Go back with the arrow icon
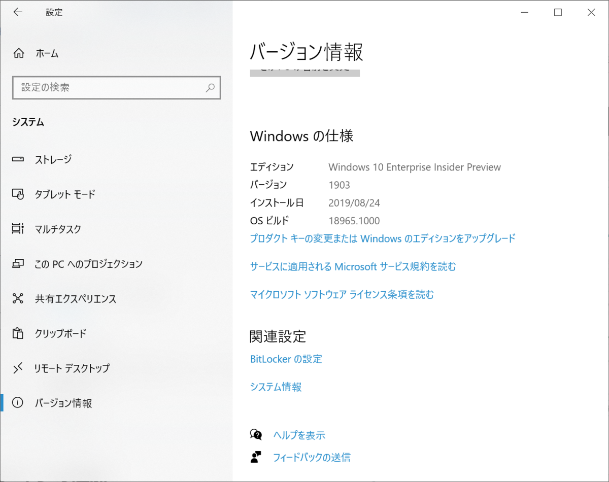The height and width of the screenshot is (482, 609). tap(18, 12)
